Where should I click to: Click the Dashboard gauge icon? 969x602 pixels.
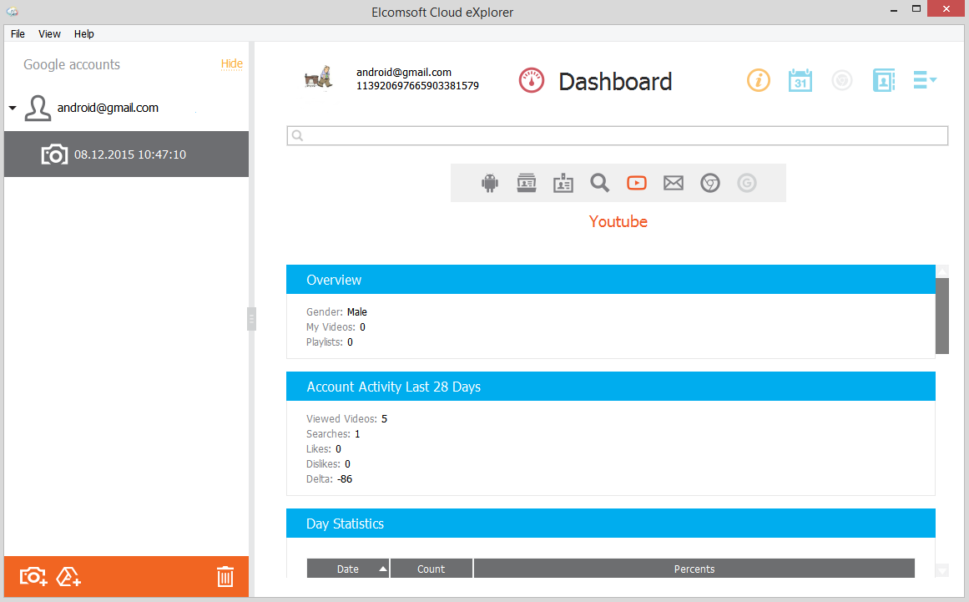532,80
